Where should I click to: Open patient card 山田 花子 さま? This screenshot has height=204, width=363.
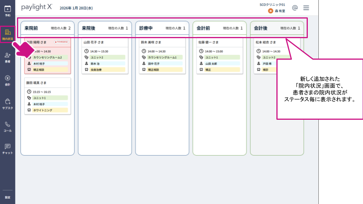click(x=105, y=56)
